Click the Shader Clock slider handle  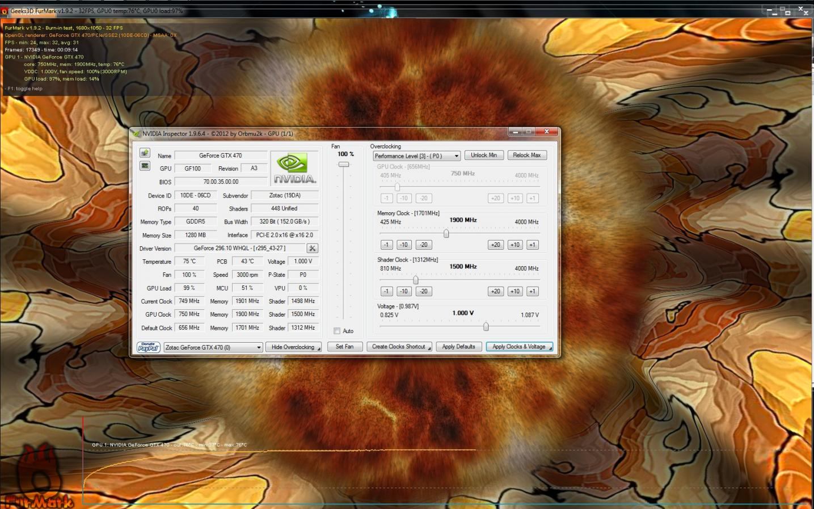click(x=416, y=280)
